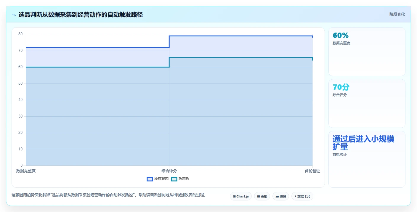The width and height of the screenshot is (417, 212).
Task: Select the 数据卡片 tag chip
Action: [302, 196]
